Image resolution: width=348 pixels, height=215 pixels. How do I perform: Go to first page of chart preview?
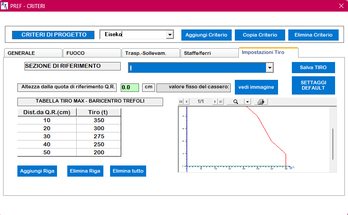[x=181, y=102]
